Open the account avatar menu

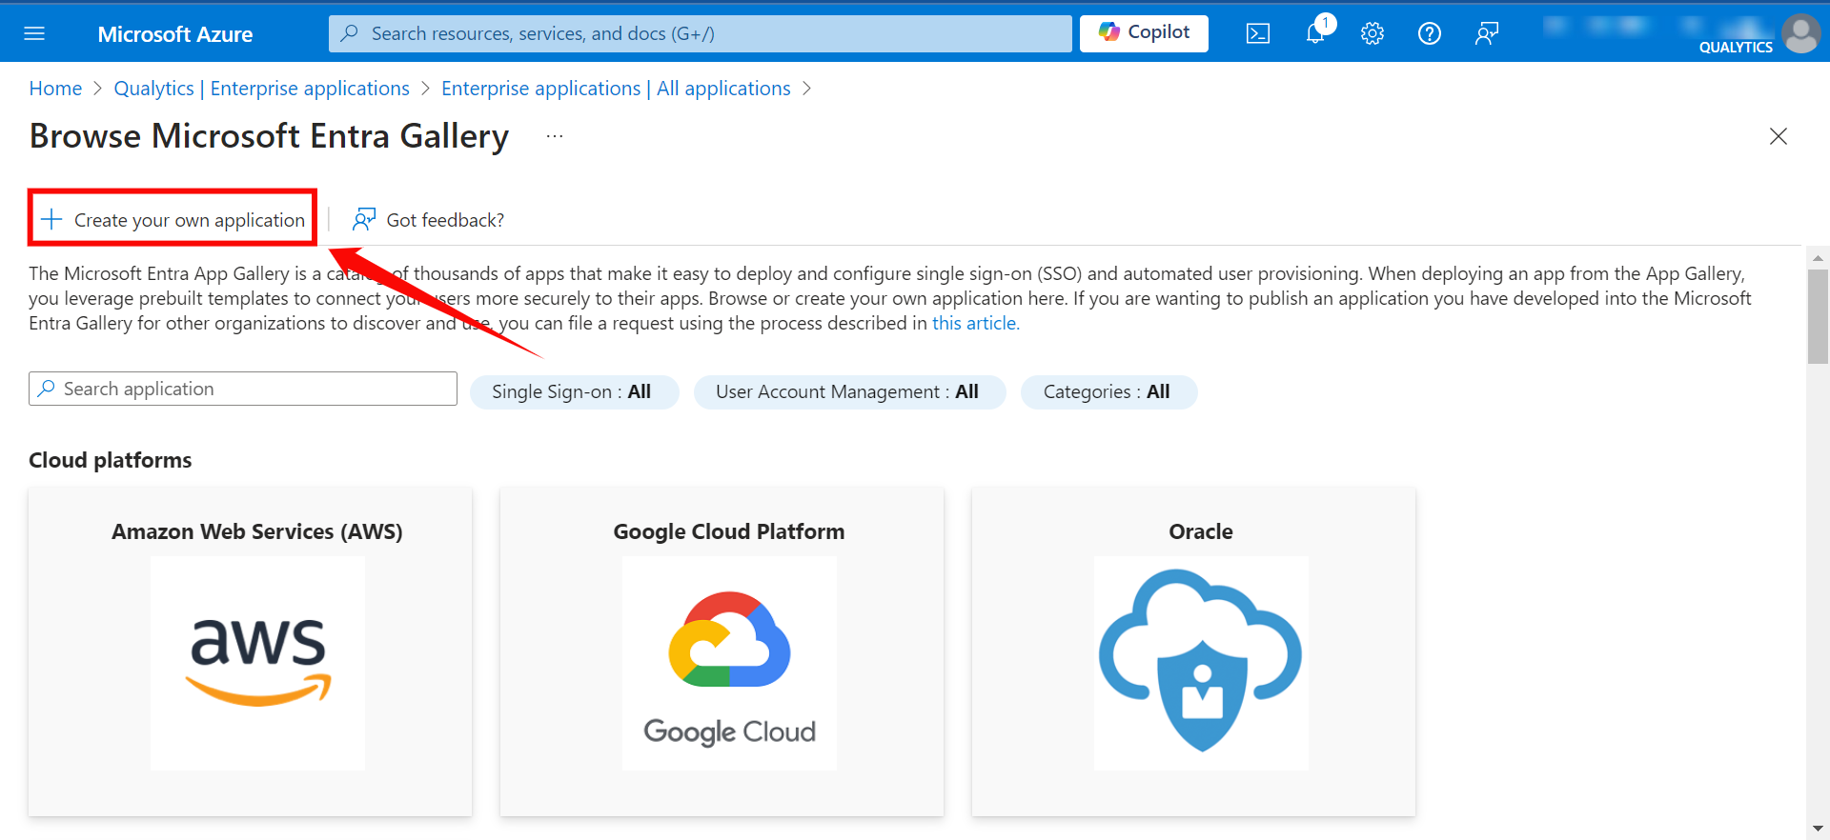(x=1800, y=33)
